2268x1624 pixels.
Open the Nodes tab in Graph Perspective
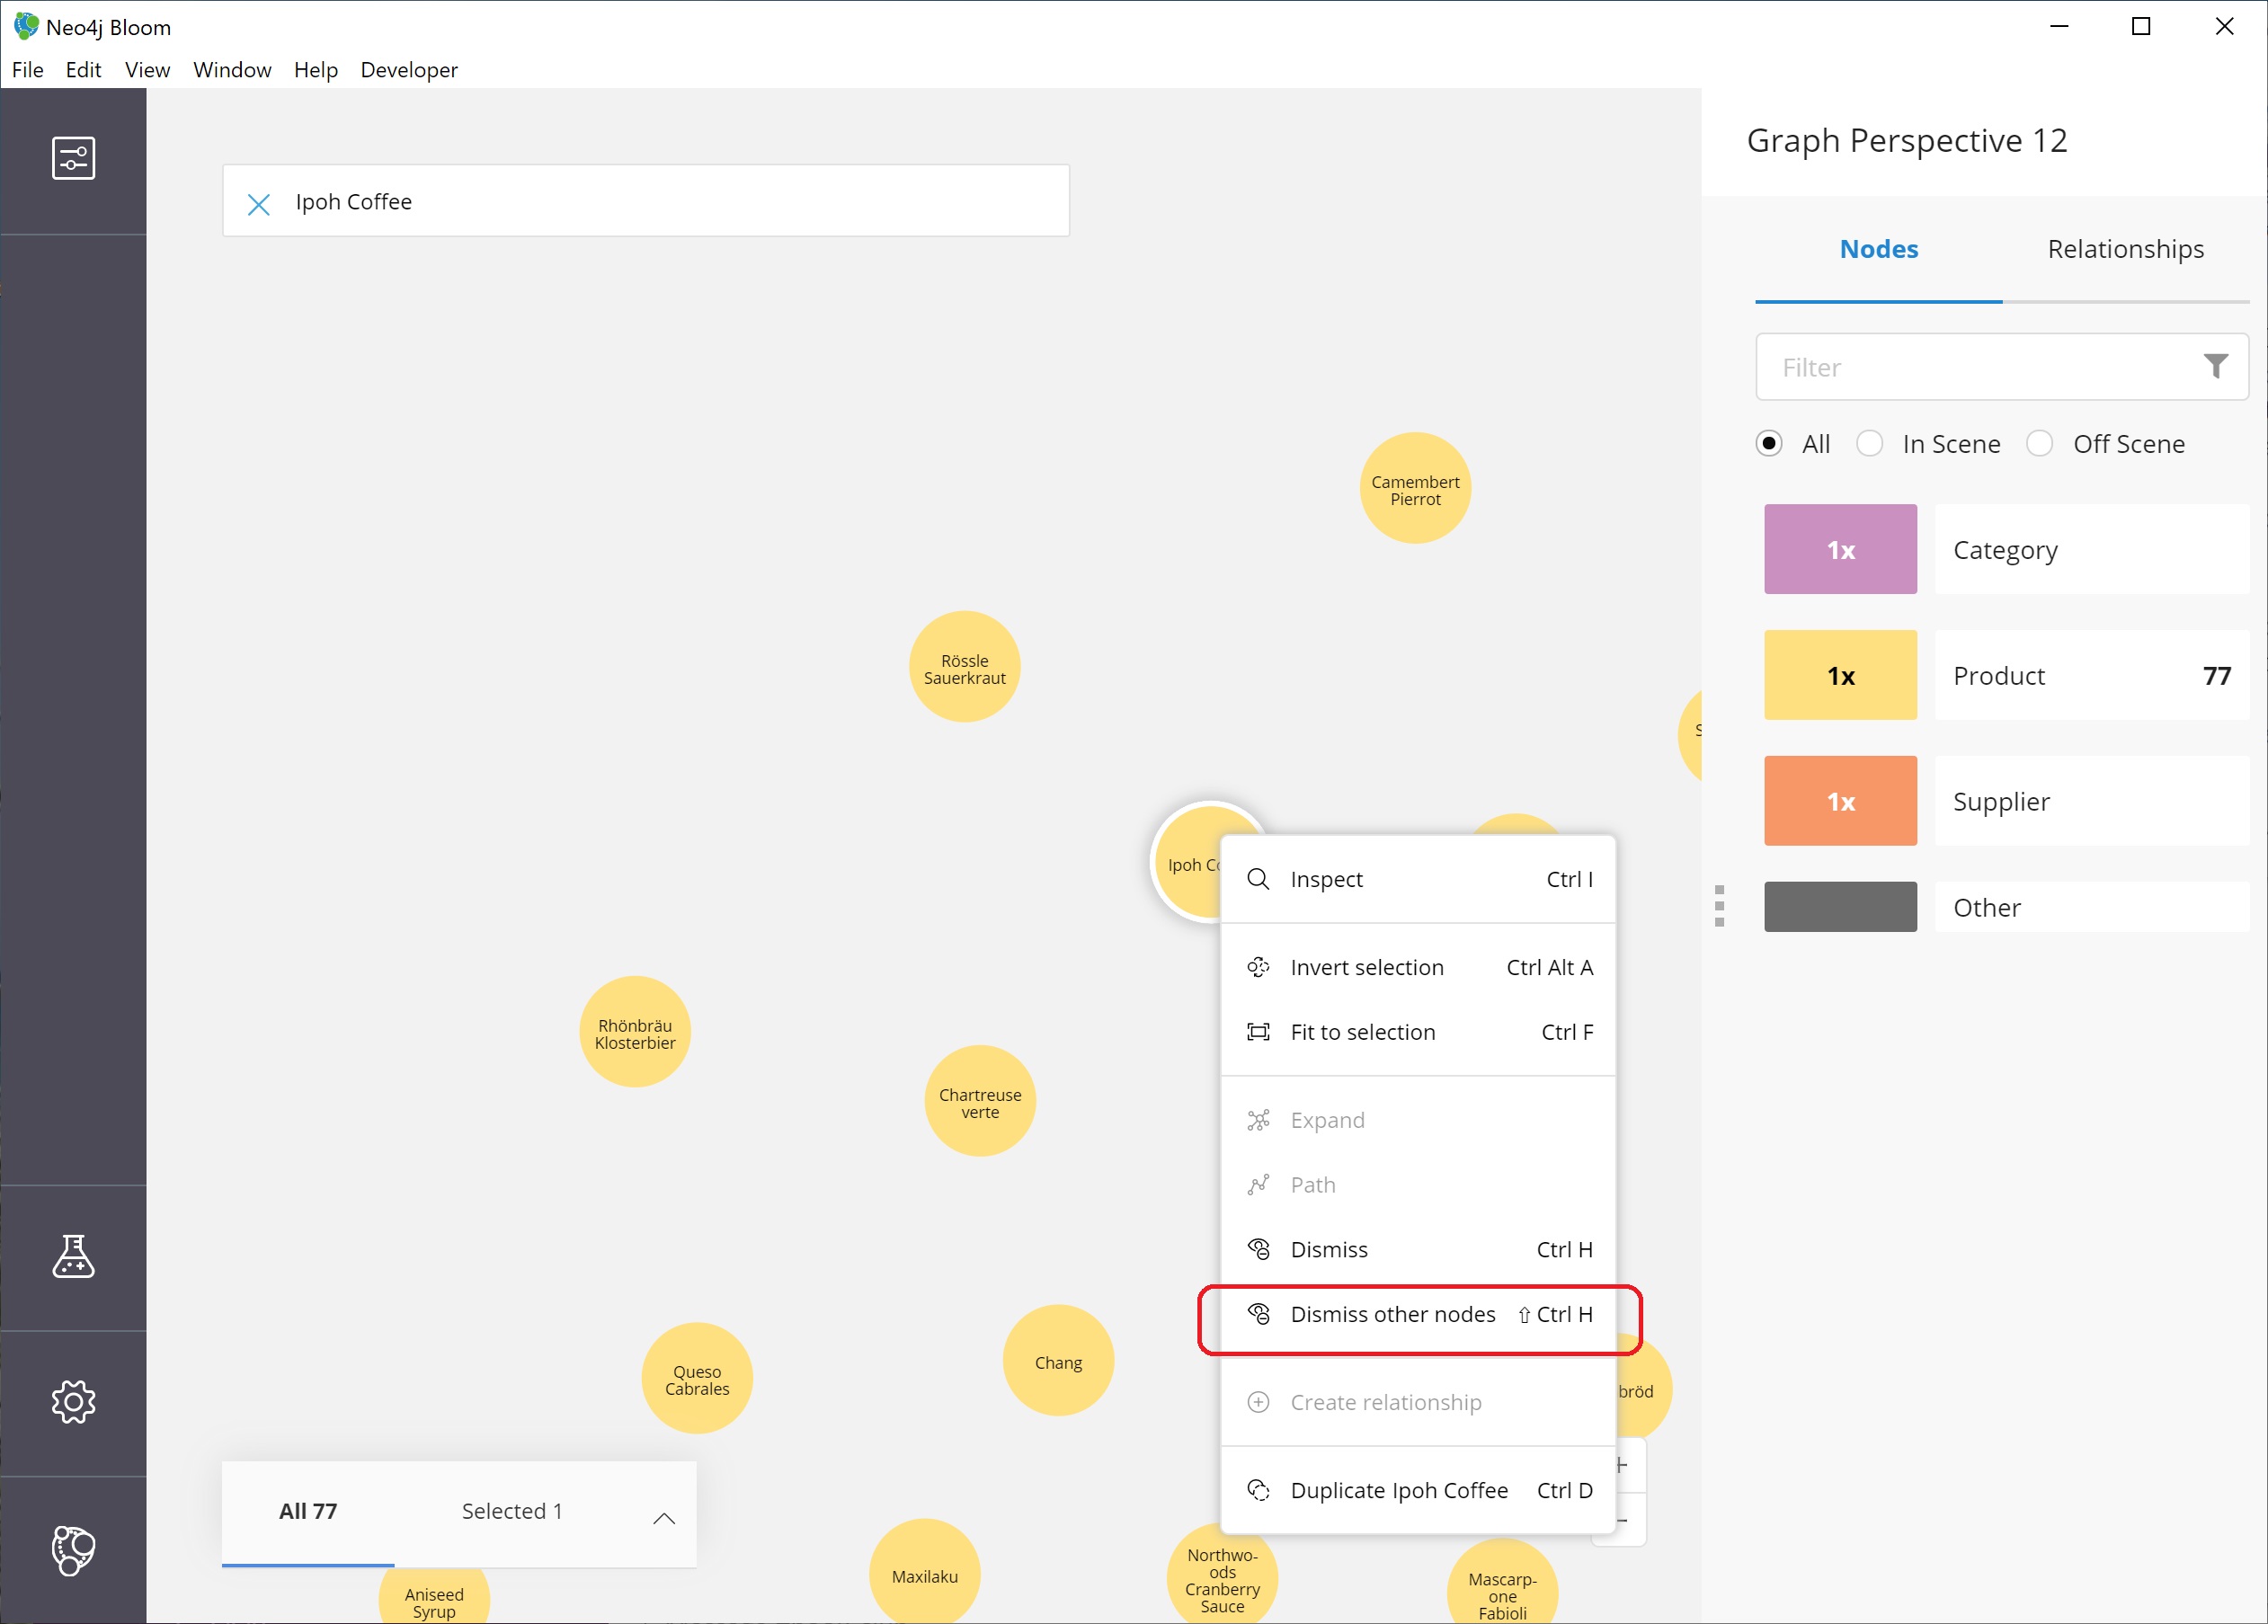tap(1880, 248)
